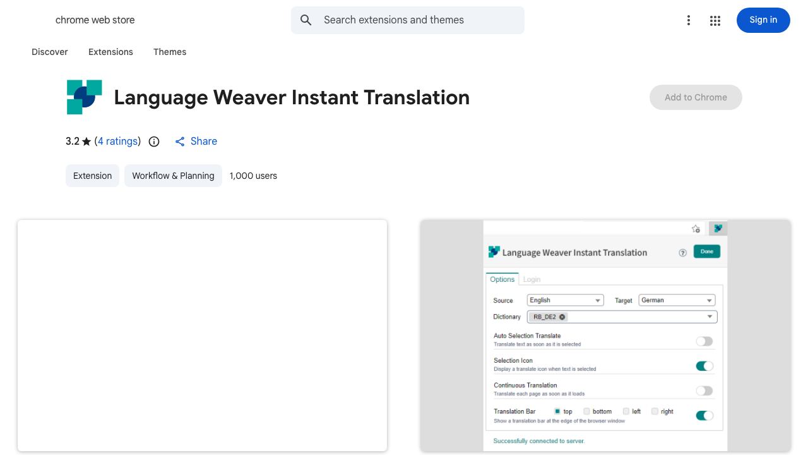
Task: Open the 4 ratings link
Action: coord(117,142)
